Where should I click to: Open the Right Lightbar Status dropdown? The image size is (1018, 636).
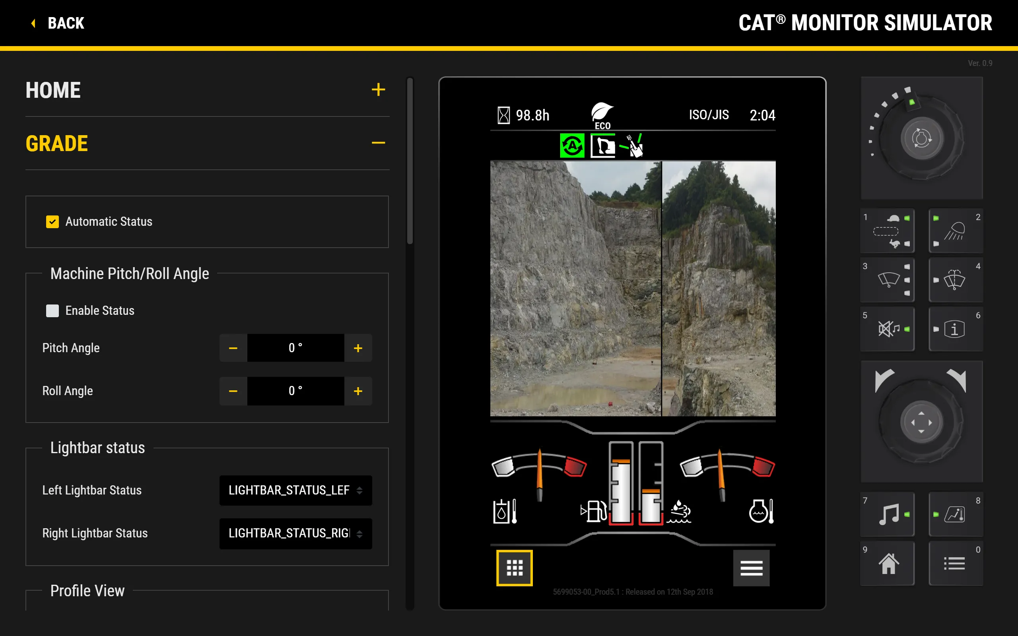[x=293, y=533]
